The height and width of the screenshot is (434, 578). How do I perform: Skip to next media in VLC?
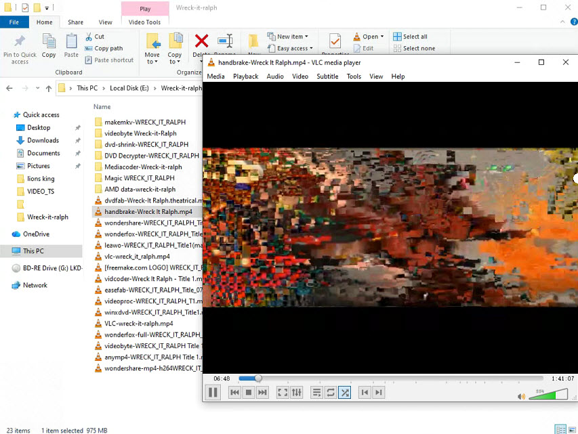tap(262, 393)
